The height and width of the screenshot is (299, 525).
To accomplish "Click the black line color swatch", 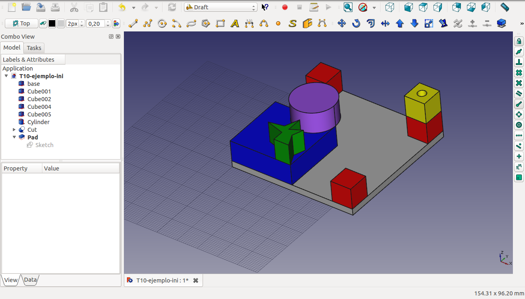I will pos(52,24).
